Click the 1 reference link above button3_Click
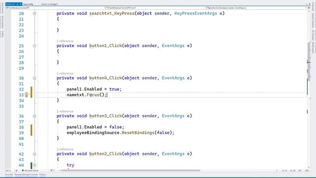 pos(65,111)
